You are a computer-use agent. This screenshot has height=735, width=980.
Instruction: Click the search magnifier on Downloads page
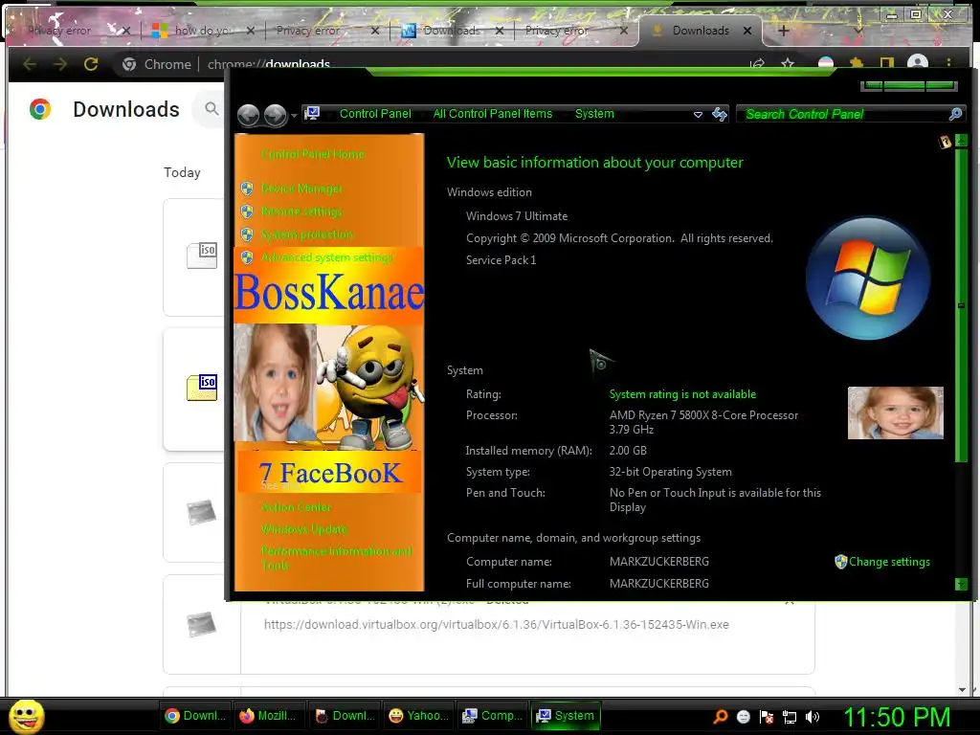point(212,109)
